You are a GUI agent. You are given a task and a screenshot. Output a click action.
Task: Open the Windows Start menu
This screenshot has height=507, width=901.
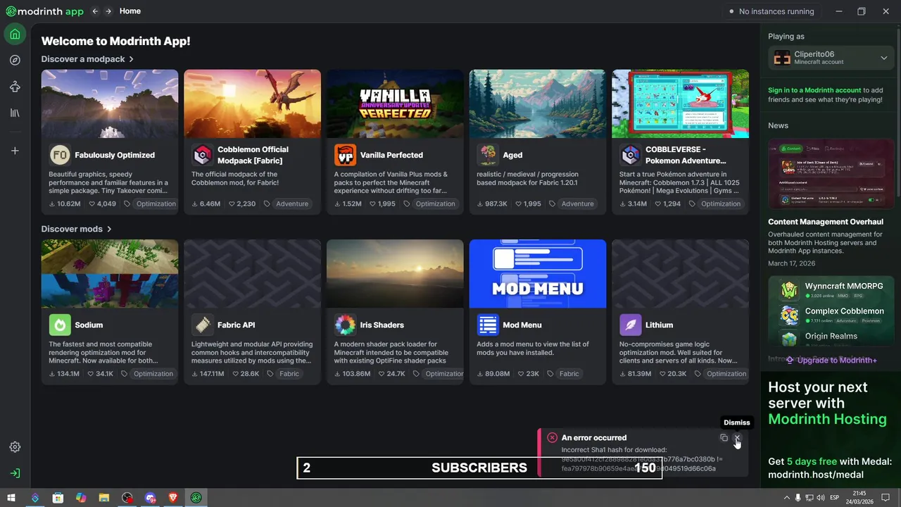[11, 498]
